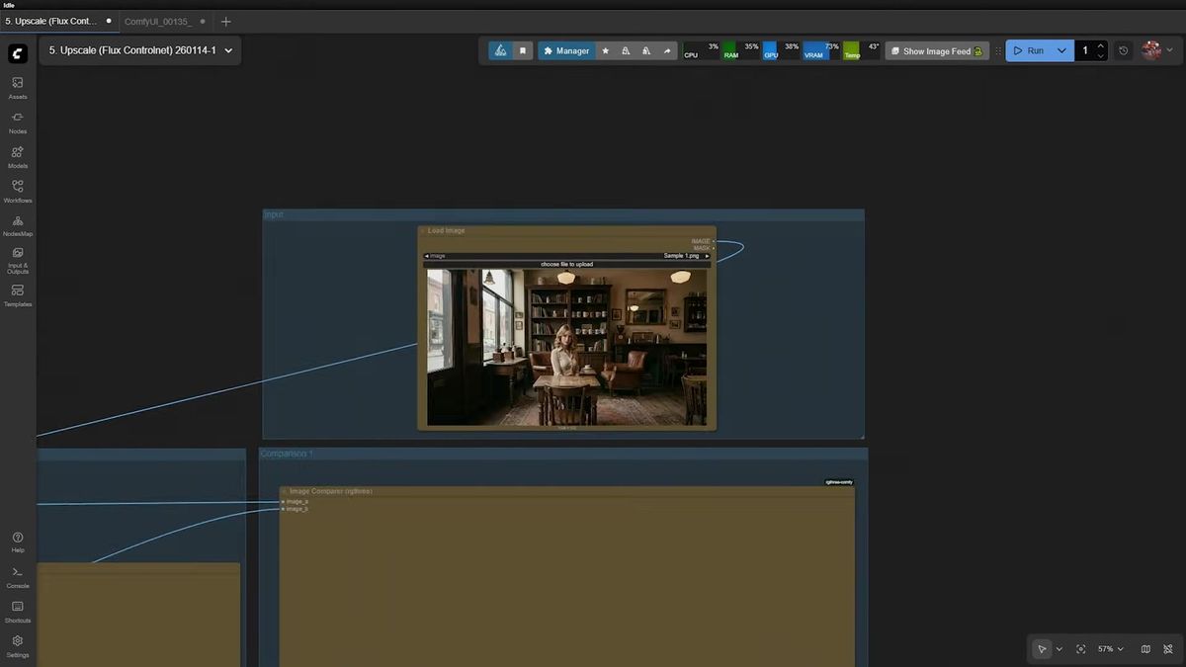This screenshot has width=1186, height=667.
Task: Click the star icon next to Manager
Action: (606, 50)
